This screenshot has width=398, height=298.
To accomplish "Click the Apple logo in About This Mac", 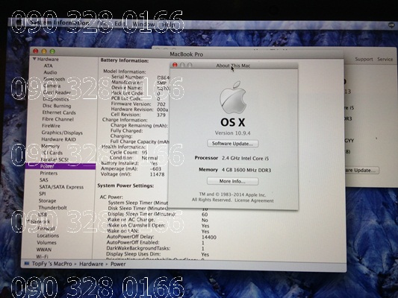I will pos(233,98).
